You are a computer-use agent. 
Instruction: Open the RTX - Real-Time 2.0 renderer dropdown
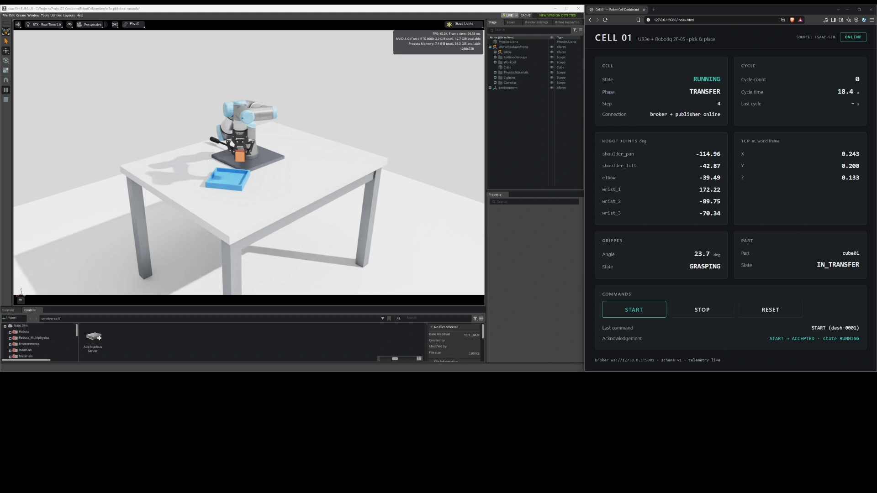tap(44, 25)
